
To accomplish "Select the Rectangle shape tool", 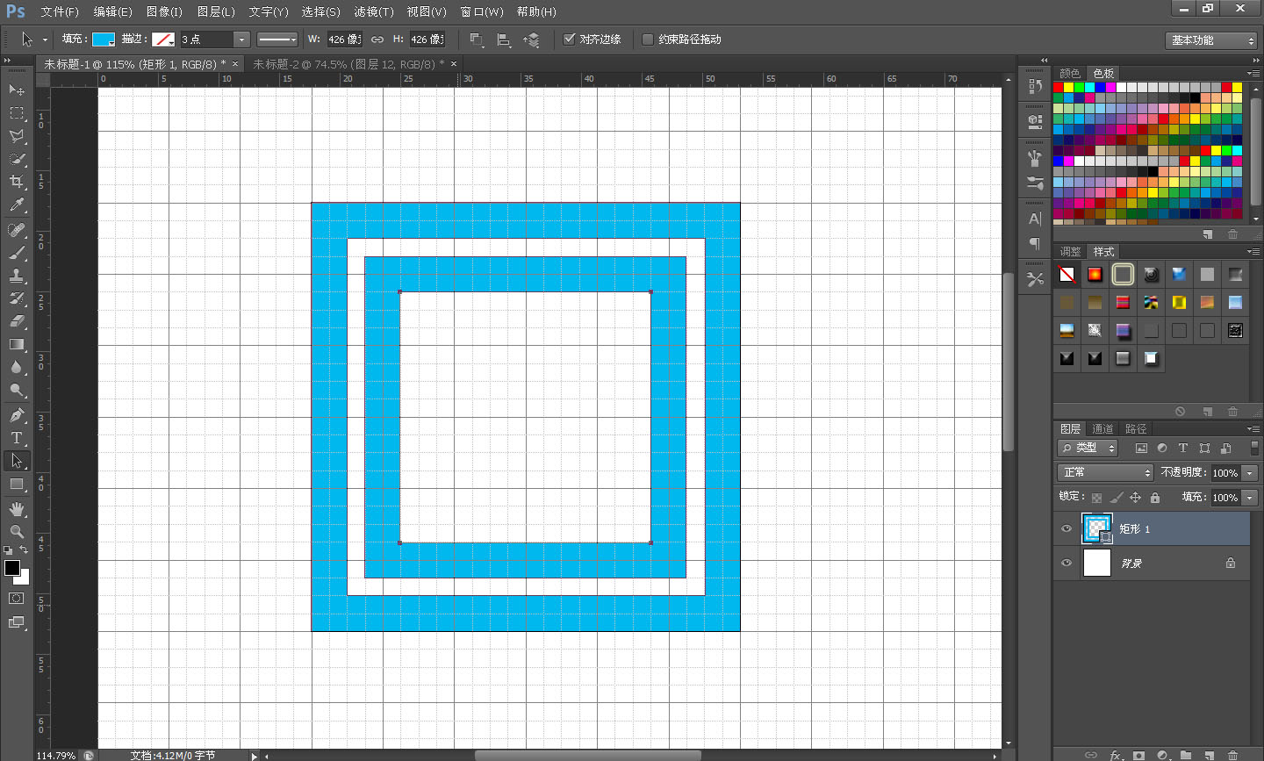I will pyautogui.click(x=17, y=485).
